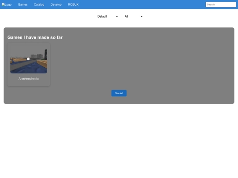
Task: Expand the All filter dropdown
Action: point(134,16)
